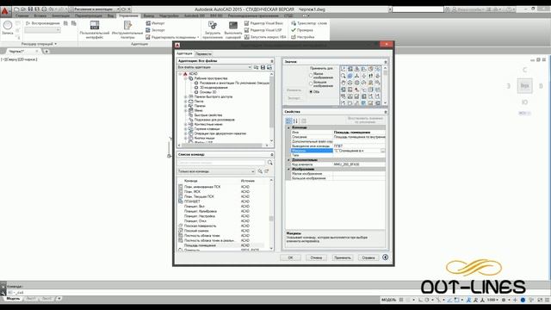Click Экспорт in the Адаптация ribbon panel
551x310 pixels.
click(155, 30)
